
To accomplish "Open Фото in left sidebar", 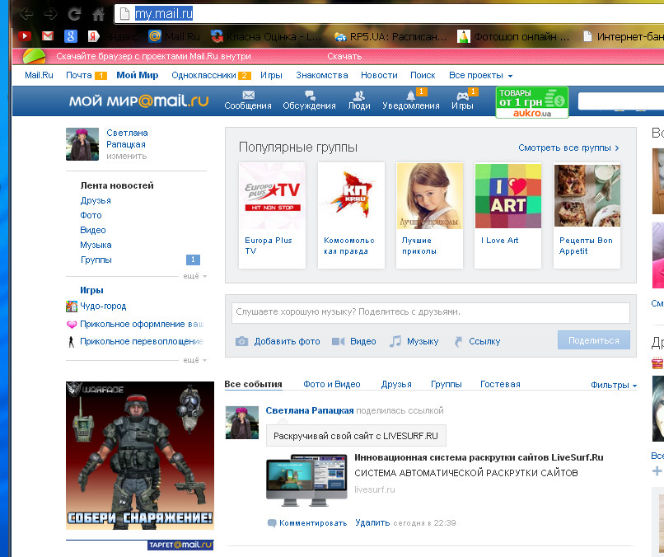I will point(91,215).
